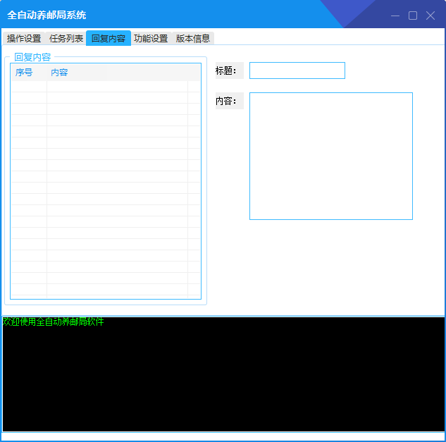
Task: Maximize the application window
Action: pyautogui.click(x=413, y=16)
